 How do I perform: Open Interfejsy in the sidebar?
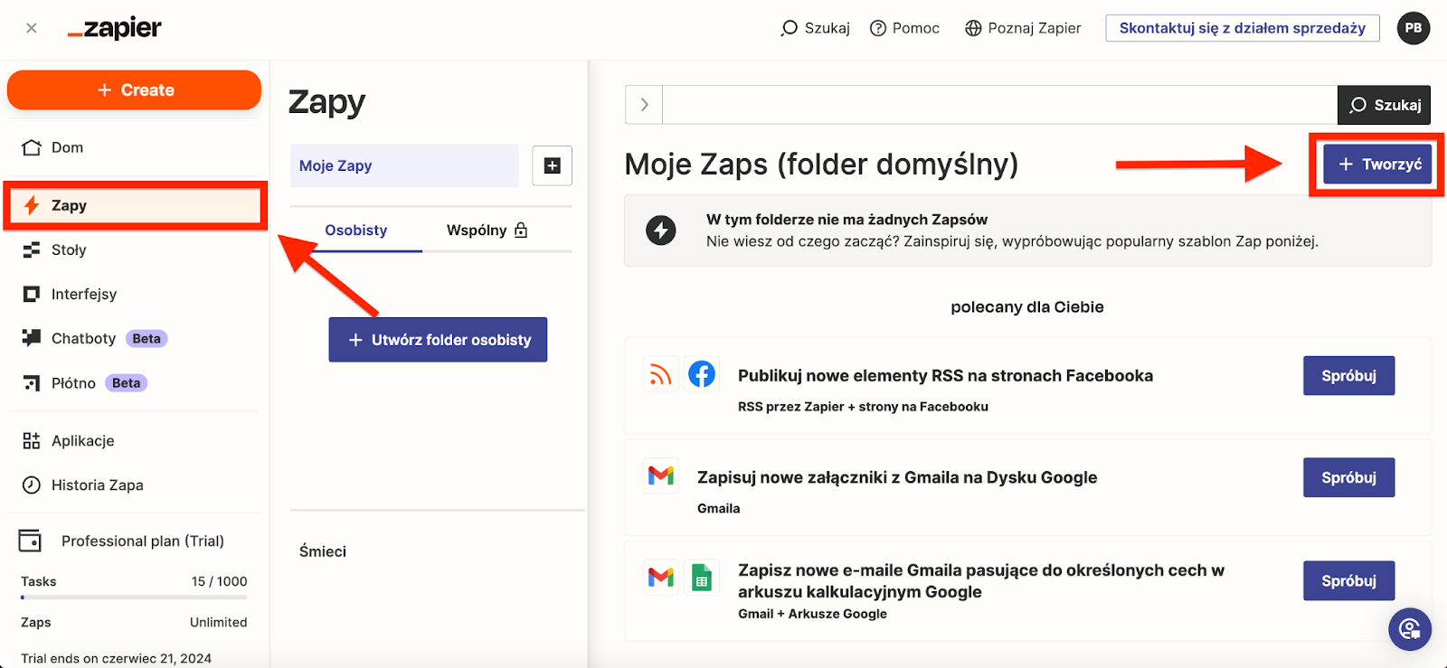point(134,294)
